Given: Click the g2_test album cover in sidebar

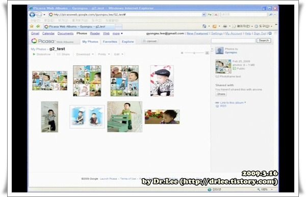Looking at the screenshot, I should [223, 67].
